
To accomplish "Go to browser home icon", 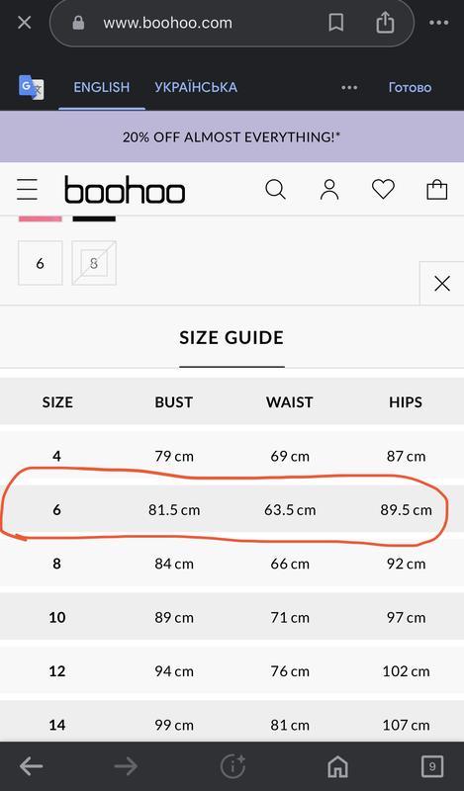I will pos(337,767).
